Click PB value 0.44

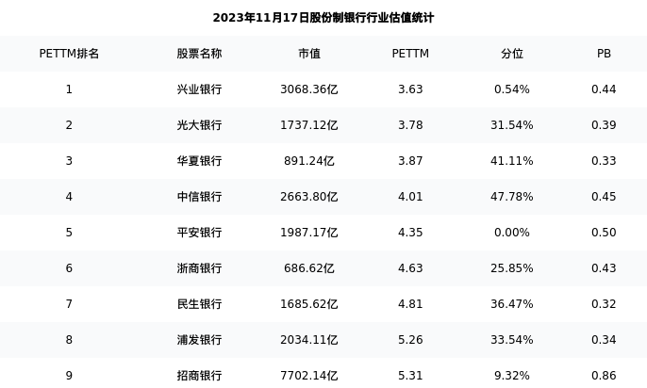(604, 89)
